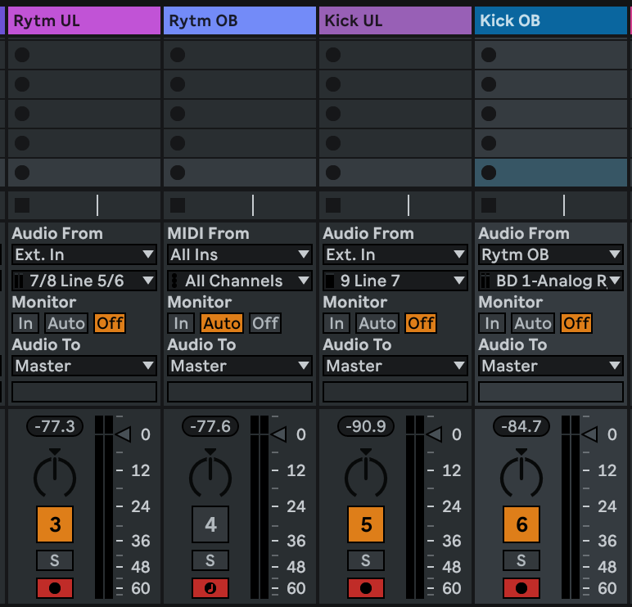Select the Rytm UL track header
Screen dimensions: 632x607
tap(84, 20)
